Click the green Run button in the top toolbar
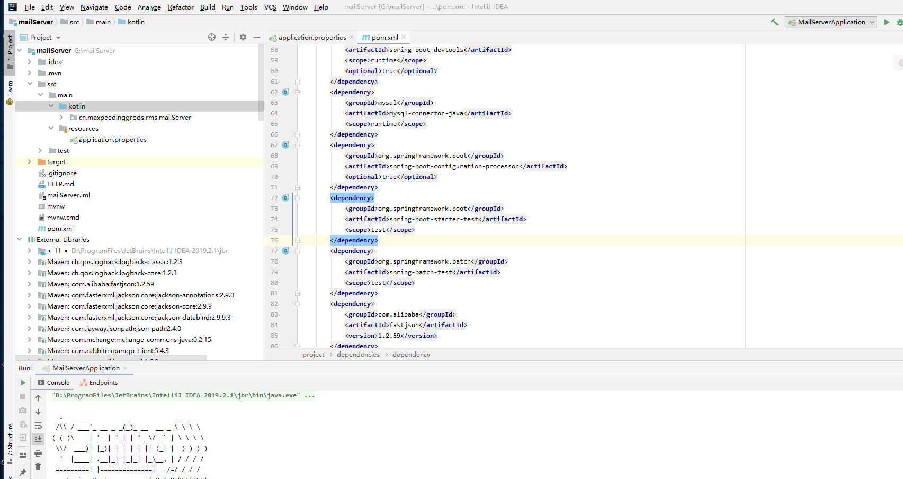 (887, 22)
